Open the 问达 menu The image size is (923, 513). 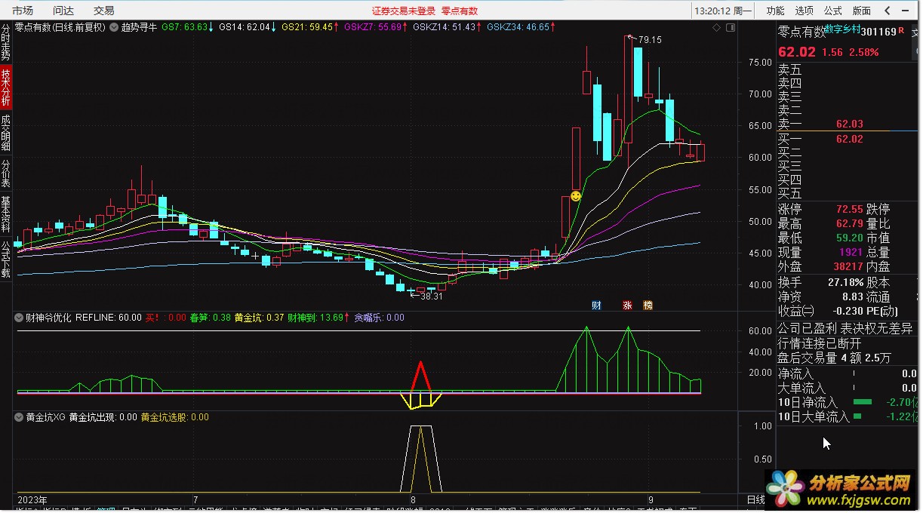tap(63, 11)
